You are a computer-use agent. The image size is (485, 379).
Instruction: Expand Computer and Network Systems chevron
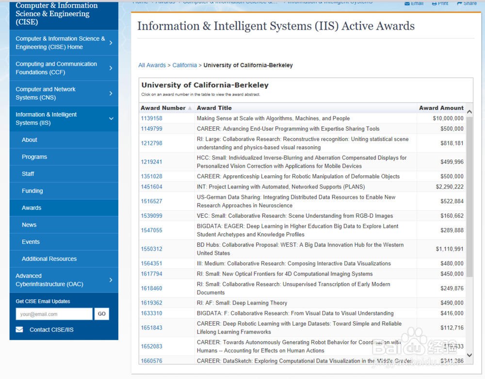[x=111, y=93]
